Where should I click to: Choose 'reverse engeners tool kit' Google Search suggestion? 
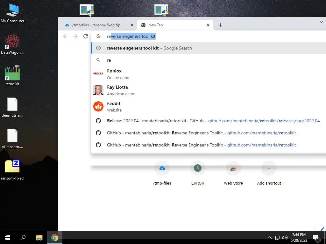(x=208, y=48)
